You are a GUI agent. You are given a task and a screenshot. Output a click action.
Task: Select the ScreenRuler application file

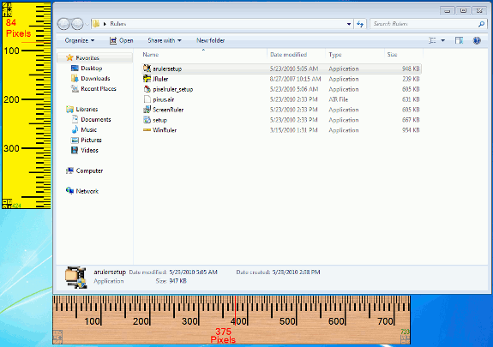pos(281,110)
